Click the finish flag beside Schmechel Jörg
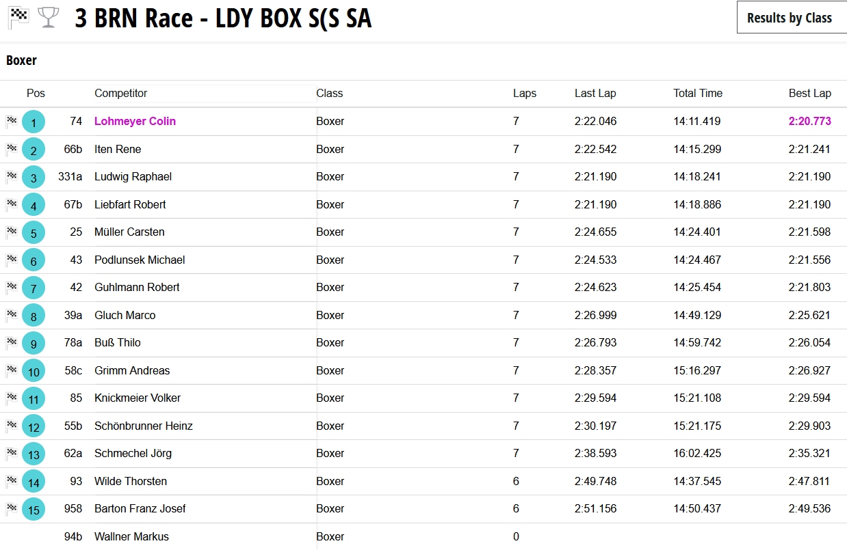Image resolution: width=847 pixels, height=550 pixels. (12, 453)
